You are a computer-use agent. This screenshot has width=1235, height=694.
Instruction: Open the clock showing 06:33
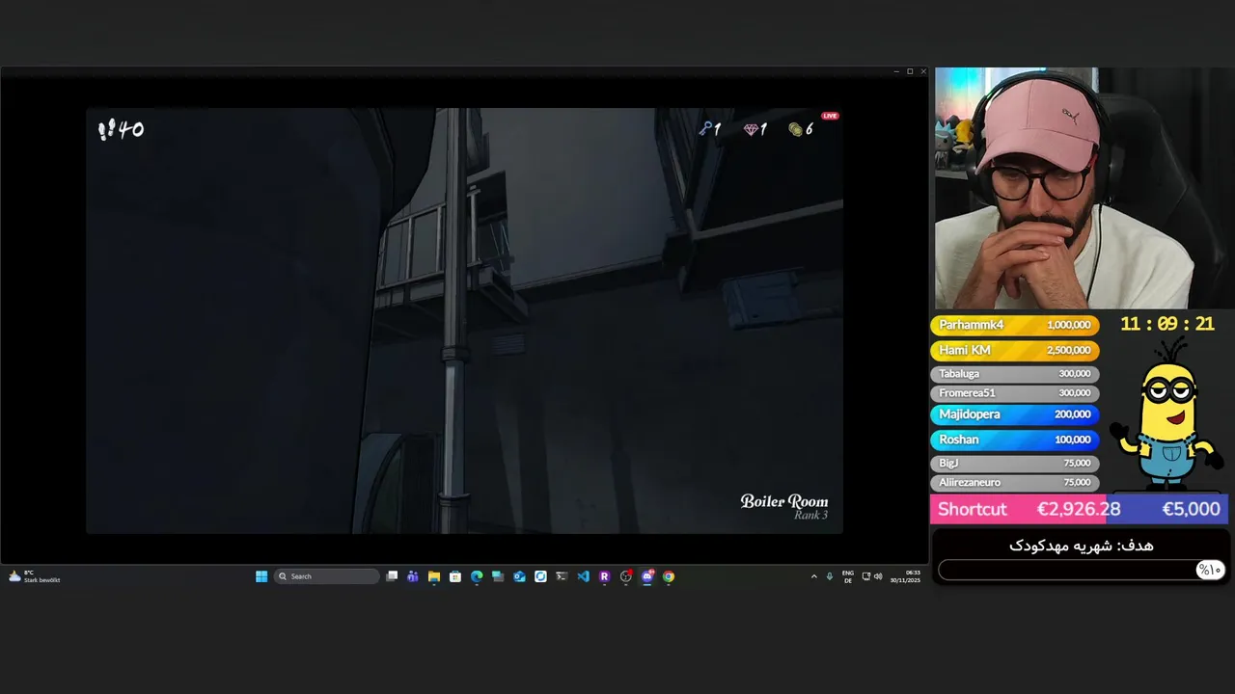pyautogui.click(x=905, y=576)
